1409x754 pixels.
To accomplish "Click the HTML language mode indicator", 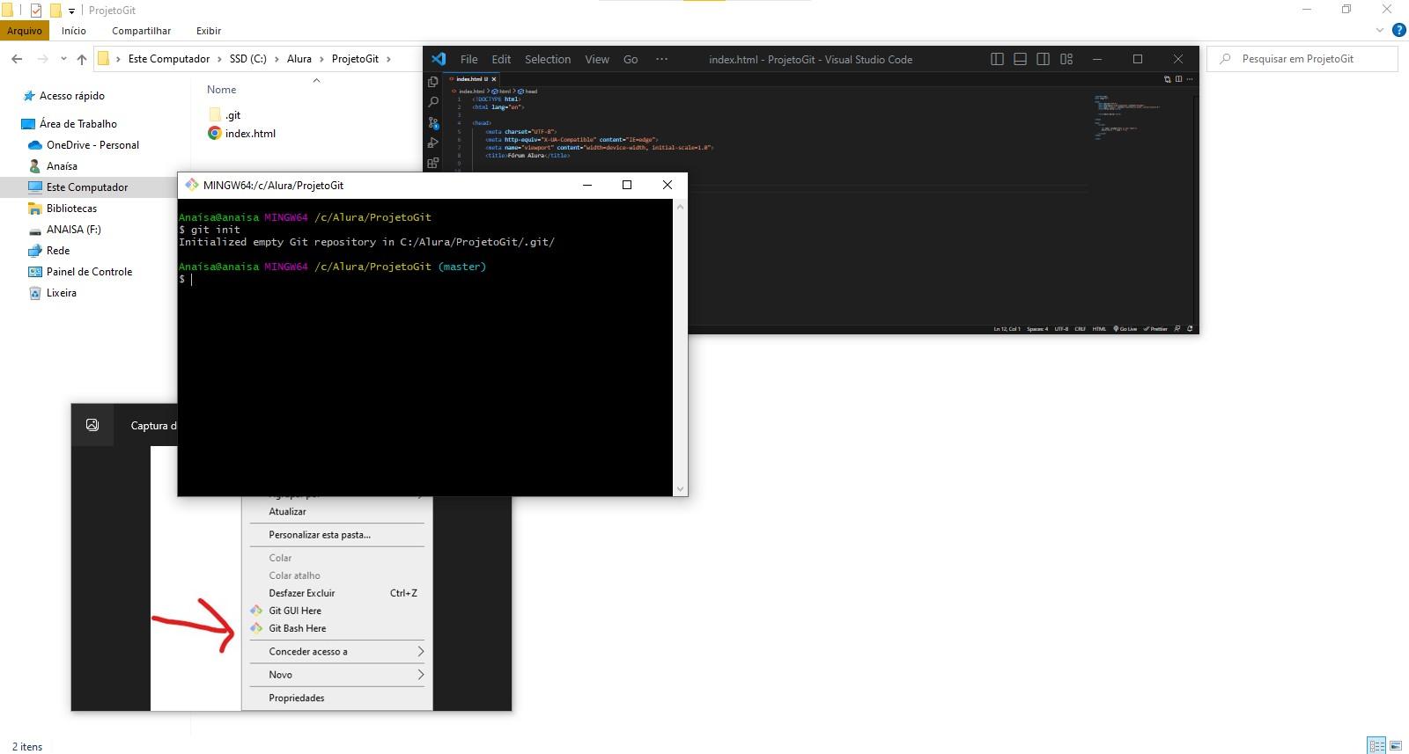I will pos(1099,328).
